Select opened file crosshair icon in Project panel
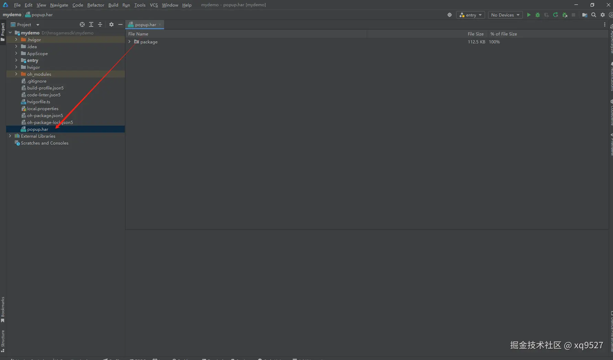The image size is (613, 360). tap(82, 24)
